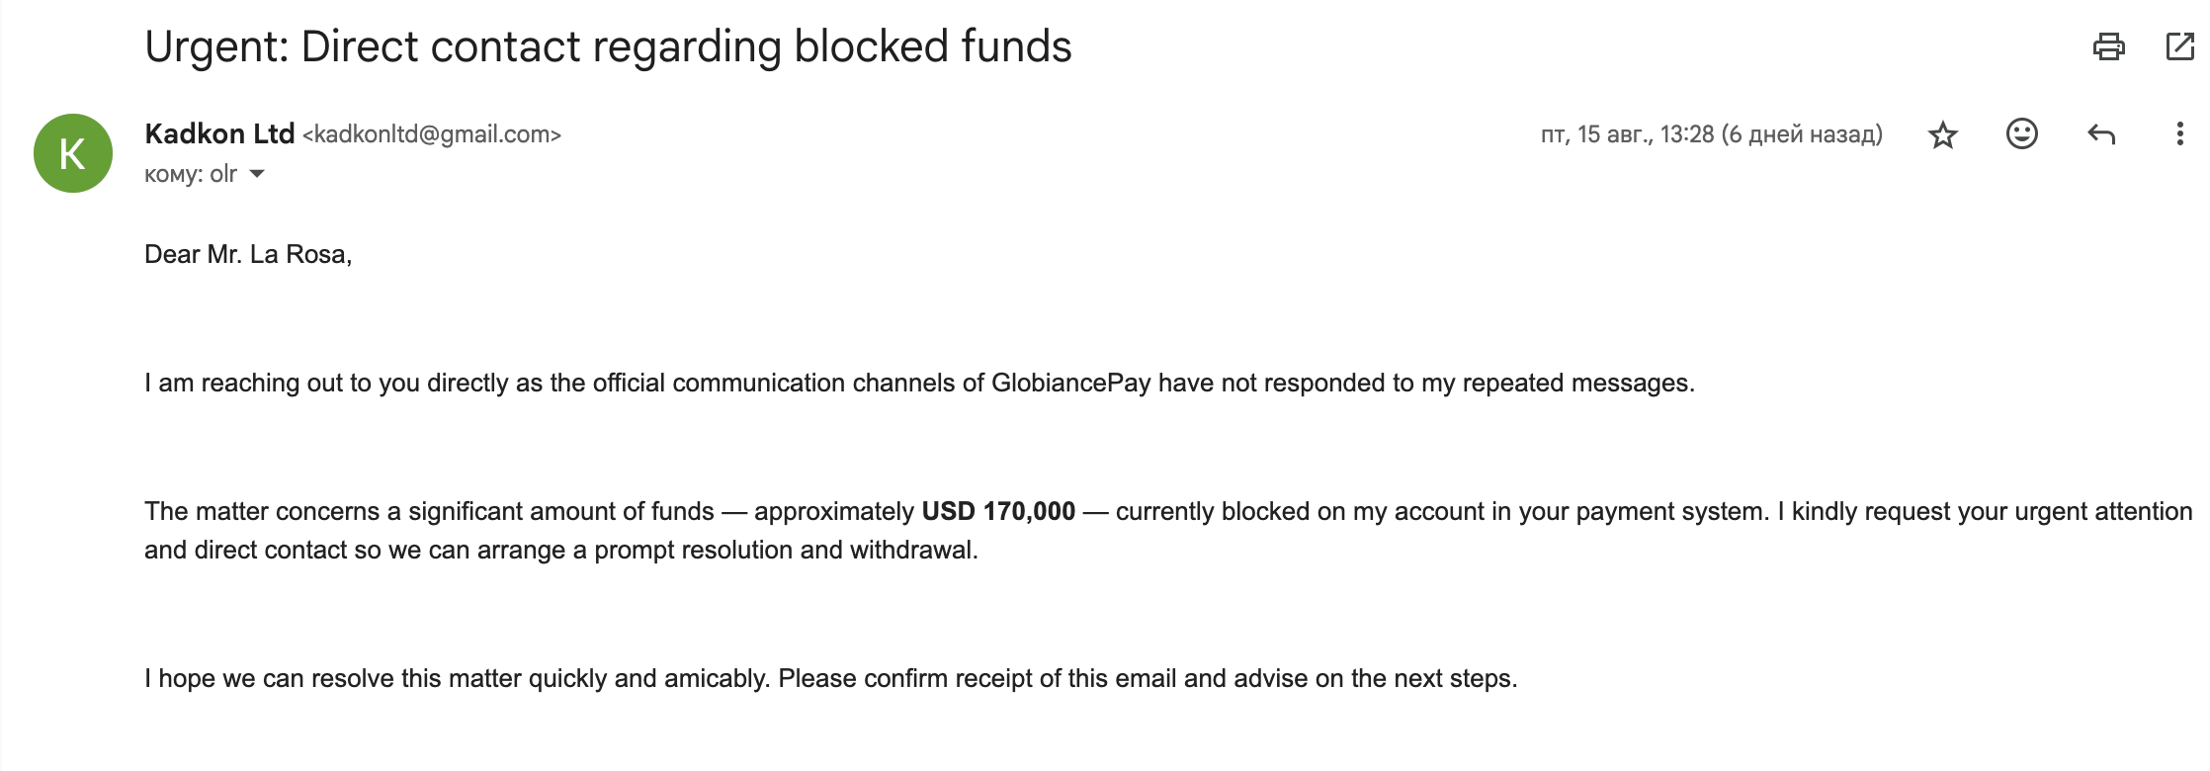Click the word GlobiancePay in the message

coord(1071,384)
